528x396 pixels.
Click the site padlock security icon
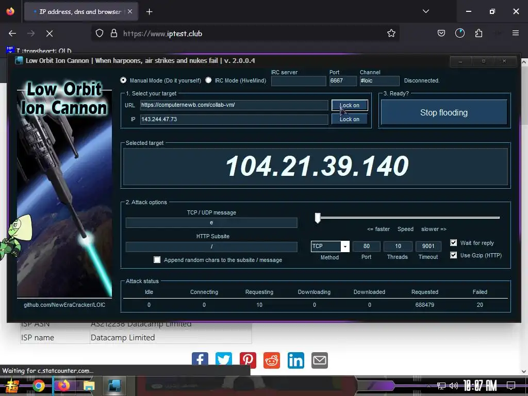(x=114, y=34)
